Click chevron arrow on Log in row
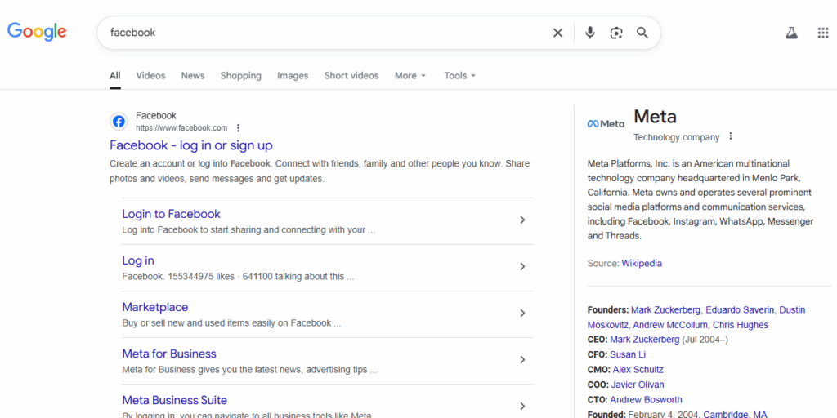 tap(522, 267)
